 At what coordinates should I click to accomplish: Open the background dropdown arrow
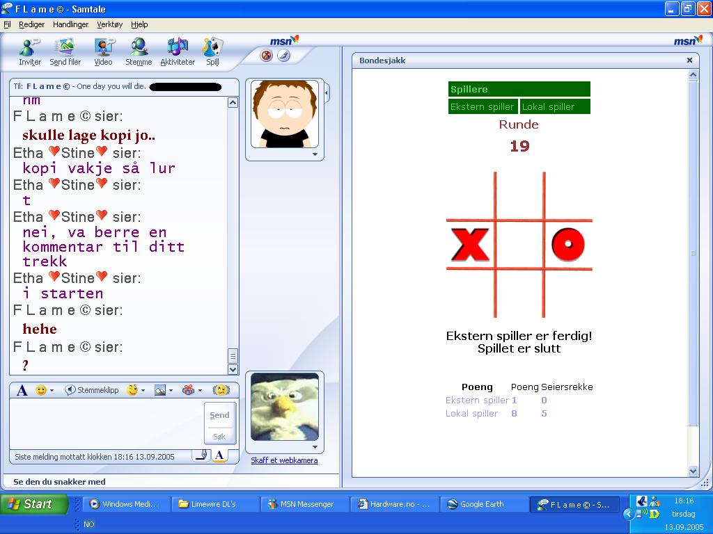[x=171, y=391]
